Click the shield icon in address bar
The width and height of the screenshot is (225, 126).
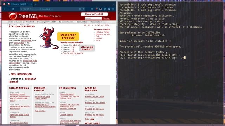[x=21, y=9]
